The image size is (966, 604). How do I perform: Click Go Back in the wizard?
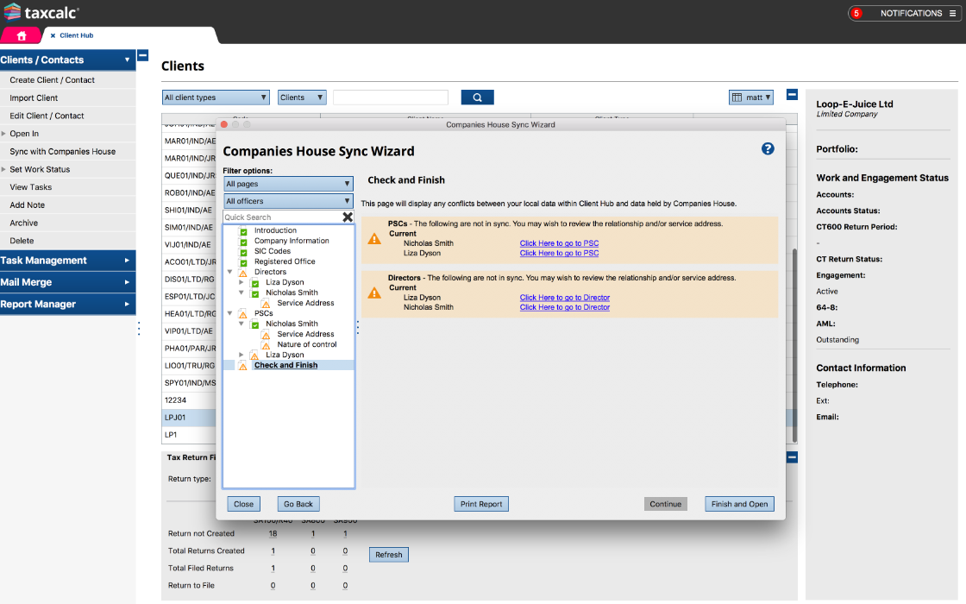(298, 504)
